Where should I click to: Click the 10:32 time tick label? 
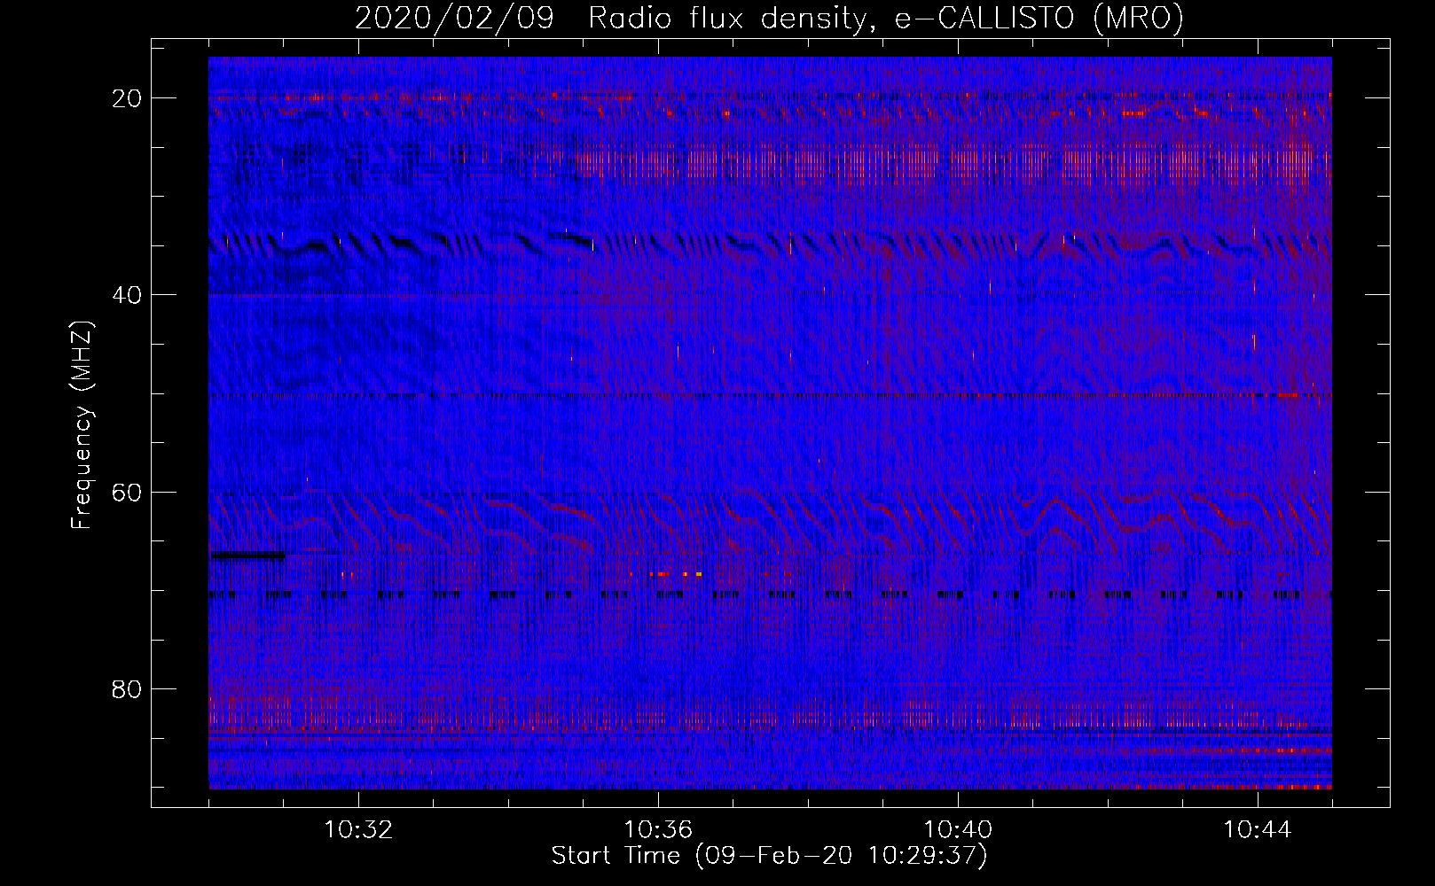pyautogui.click(x=358, y=830)
